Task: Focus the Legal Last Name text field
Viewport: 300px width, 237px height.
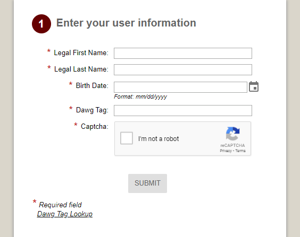Action: pyautogui.click(x=183, y=69)
